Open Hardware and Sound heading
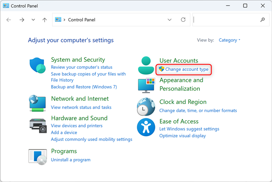Image resolution: width=272 pixels, height=182 pixels. pyautogui.click(x=79, y=118)
